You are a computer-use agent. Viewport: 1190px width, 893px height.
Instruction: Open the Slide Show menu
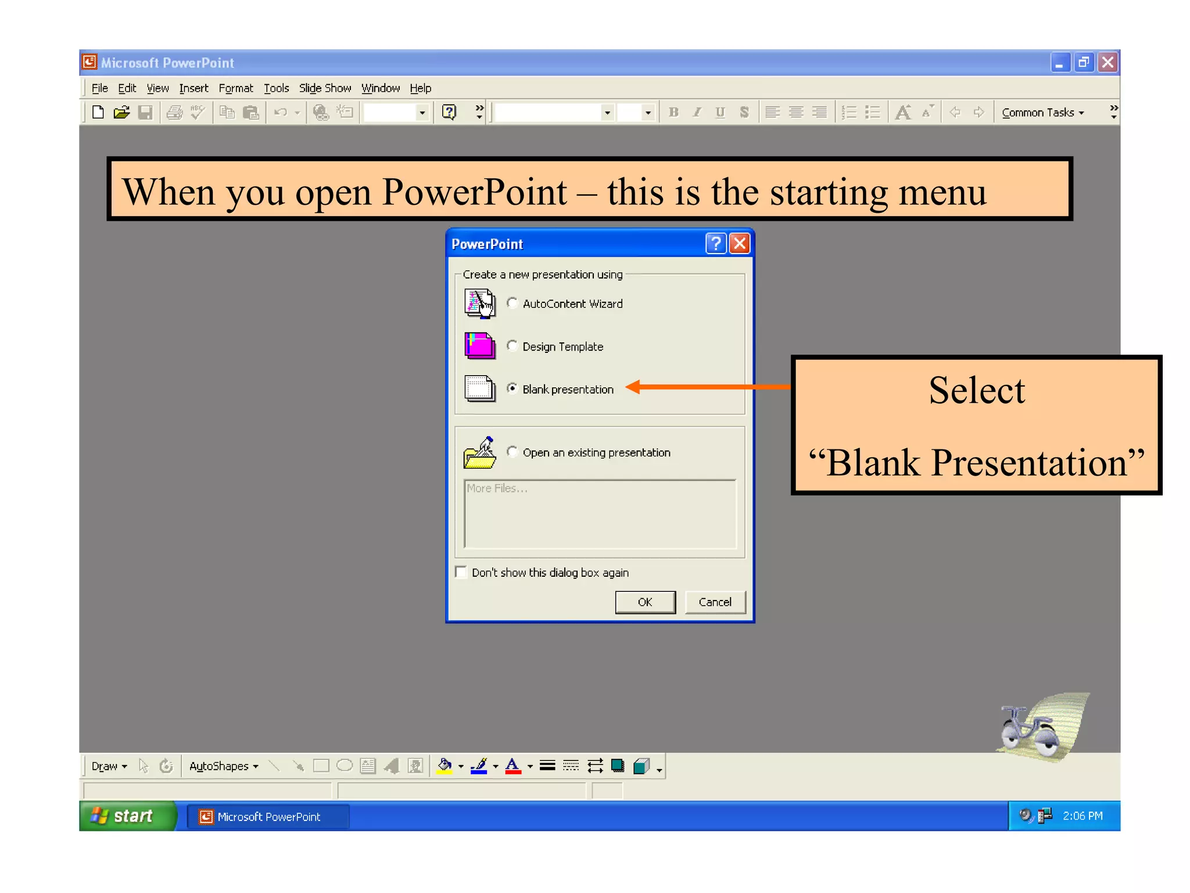coord(325,88)
